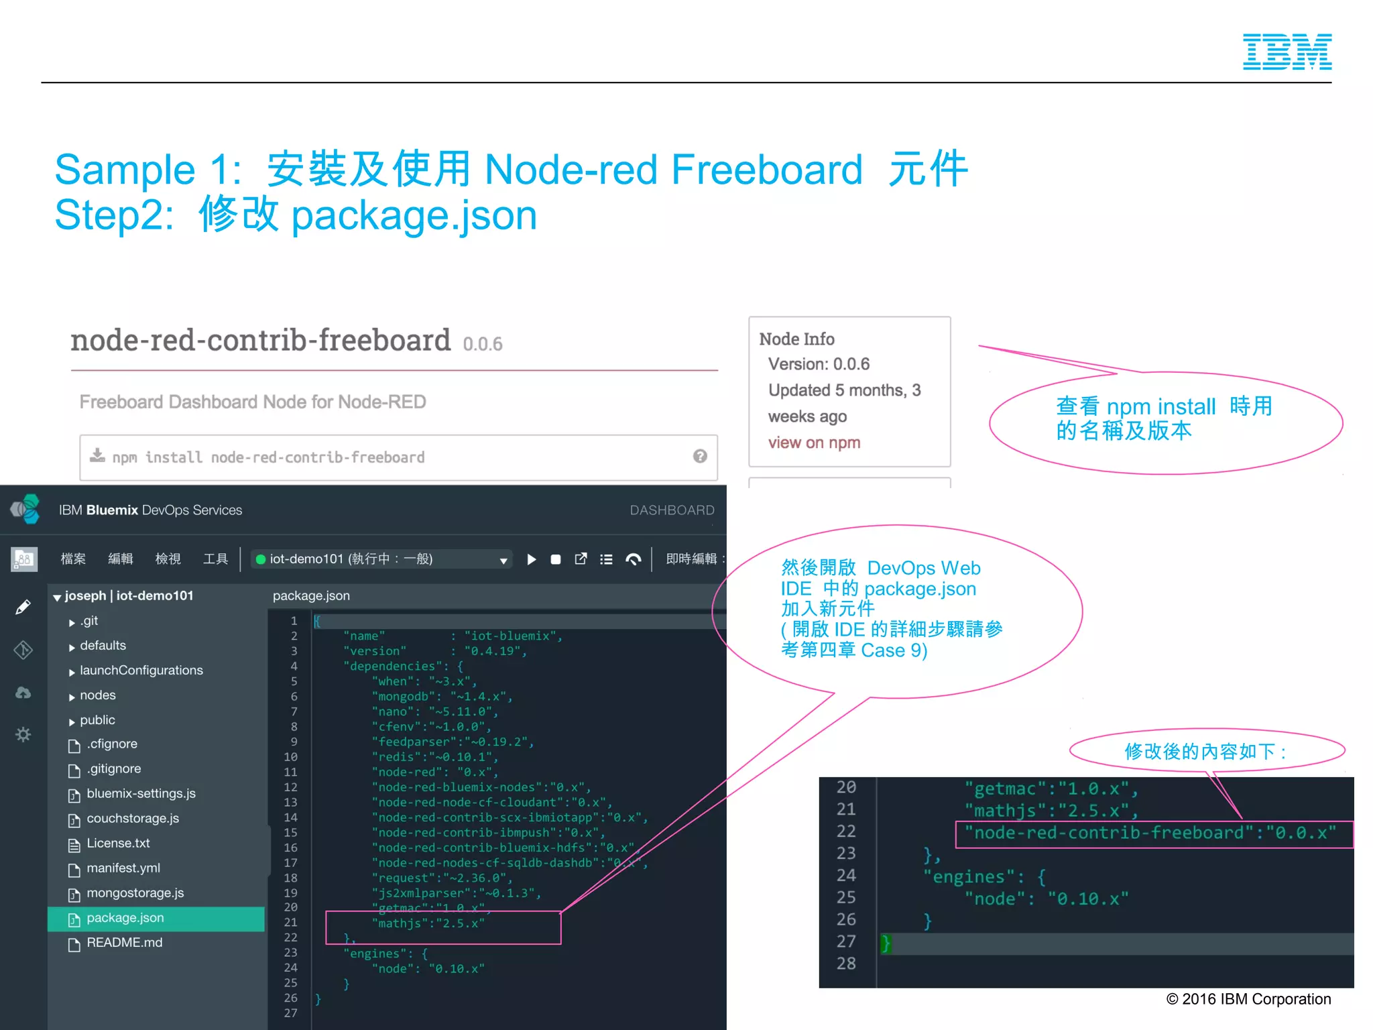
Task: Click the "engines" line in main editor
Action: [x=385, y=954]
